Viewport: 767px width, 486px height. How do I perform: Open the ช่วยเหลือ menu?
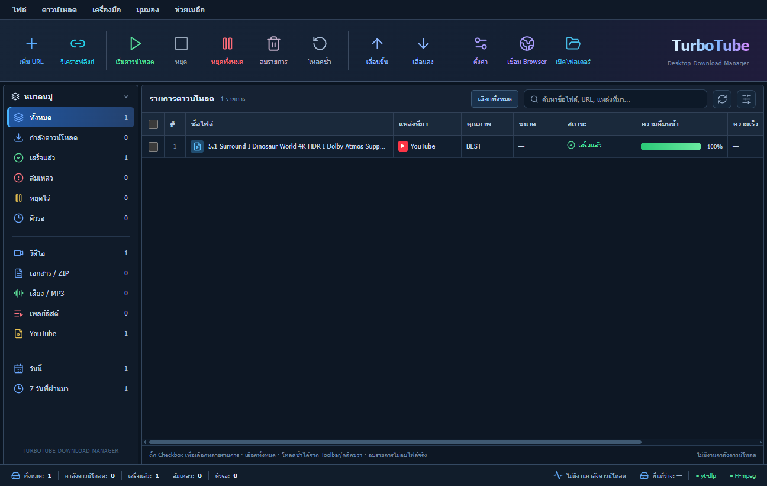coord(189,10)
